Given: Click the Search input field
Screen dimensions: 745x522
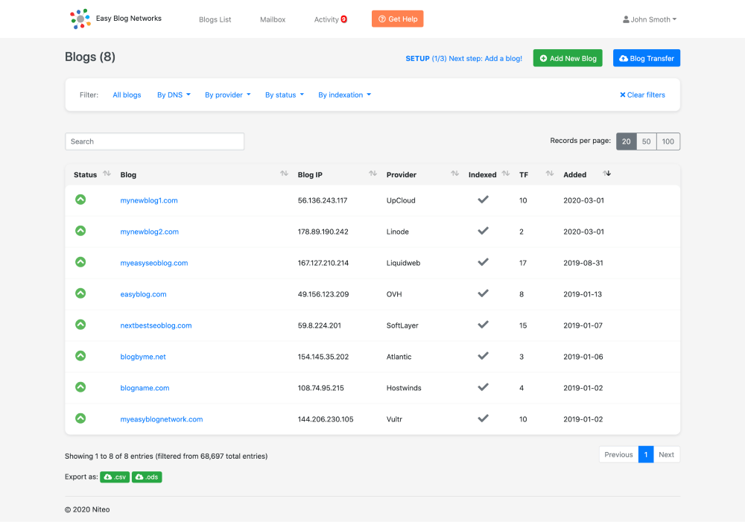Looking at the screenshot, I should click(154, 141).
